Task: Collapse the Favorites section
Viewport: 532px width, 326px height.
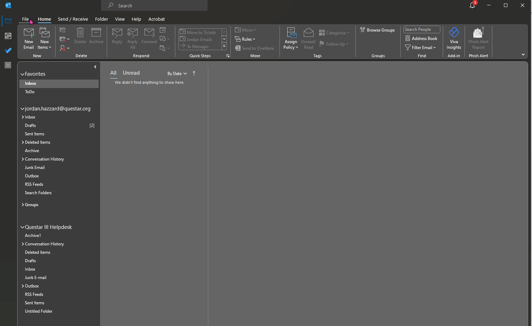Action: [22, 74]
